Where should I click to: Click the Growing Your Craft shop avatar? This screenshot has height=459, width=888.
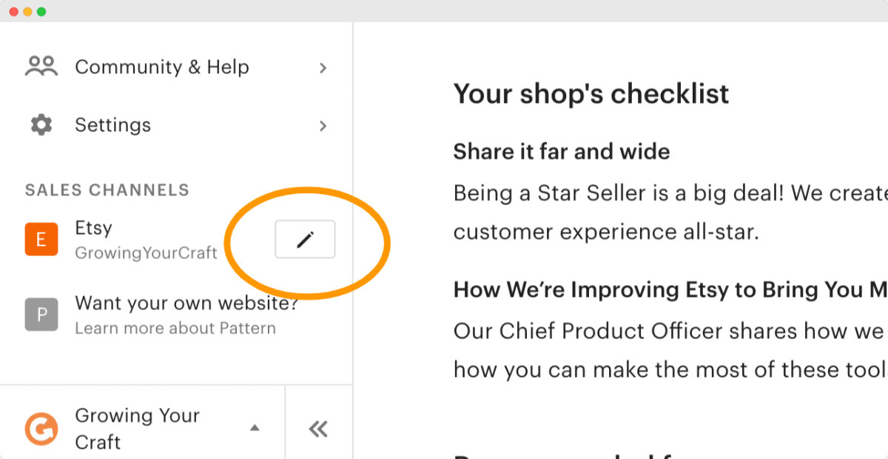(x=41, y=428)
